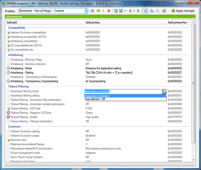Open remove-application dropdown arrow
This screenshot has height=170, width=201.
pyautogui.click(x=125, y=11)
